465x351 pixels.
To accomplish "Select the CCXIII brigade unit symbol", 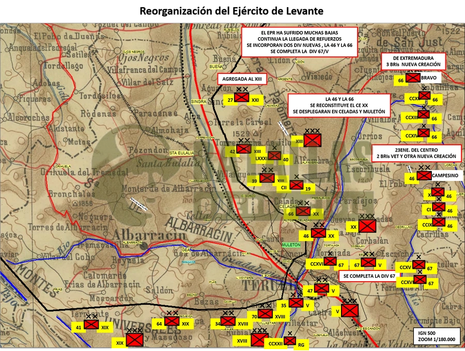I will [424, 115].
